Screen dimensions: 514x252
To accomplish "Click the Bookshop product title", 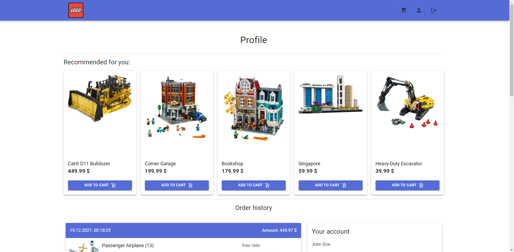I will [x=233, y=164].
